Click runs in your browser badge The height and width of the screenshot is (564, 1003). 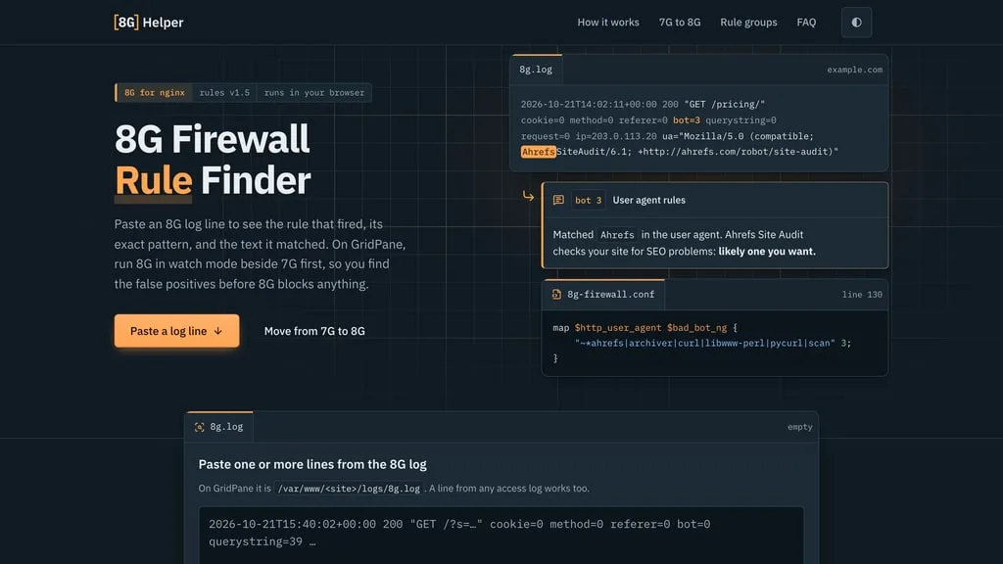314,93
